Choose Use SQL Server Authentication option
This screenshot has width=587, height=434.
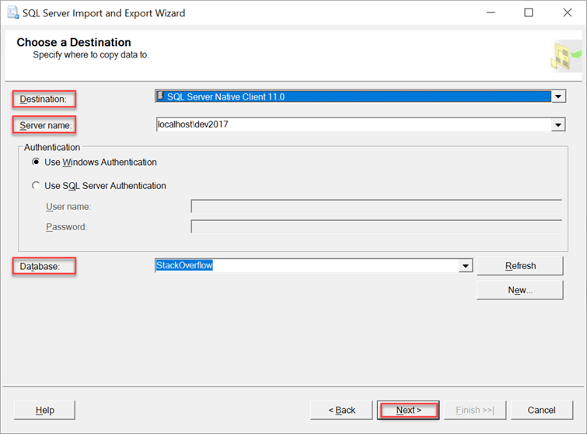coord(37,186)
